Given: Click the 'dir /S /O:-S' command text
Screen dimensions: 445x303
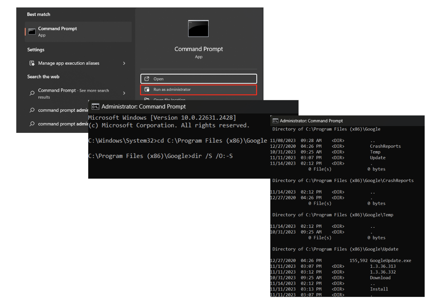Looking at the screenshot, I should click(212, 156).
